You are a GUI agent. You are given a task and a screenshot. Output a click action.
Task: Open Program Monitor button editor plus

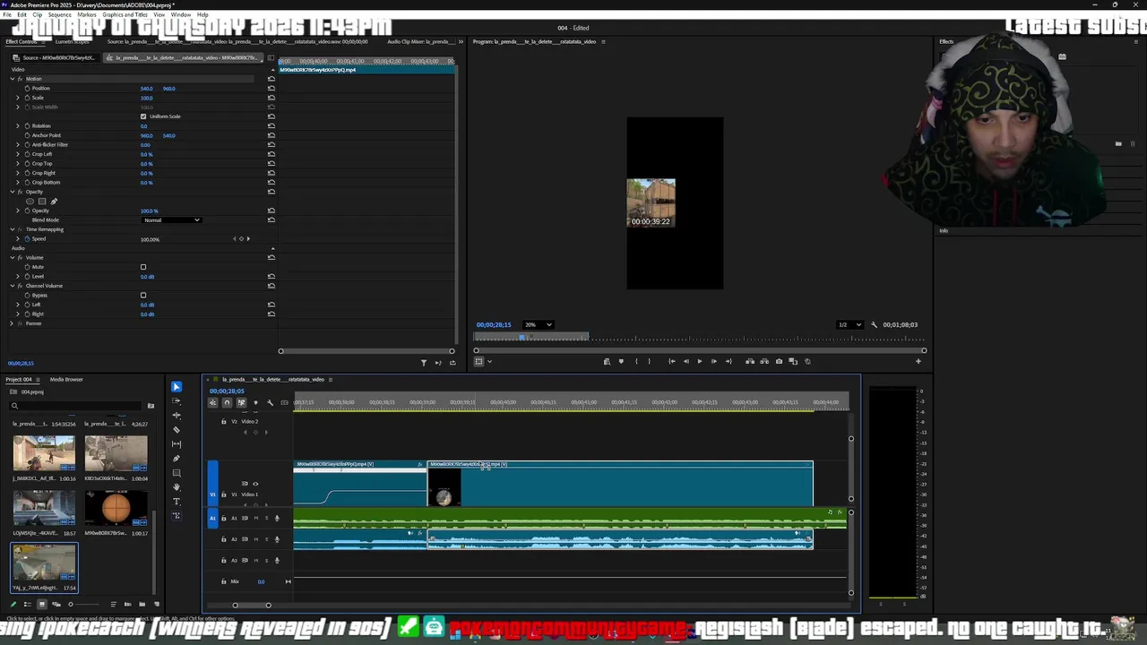coord(918,361)
